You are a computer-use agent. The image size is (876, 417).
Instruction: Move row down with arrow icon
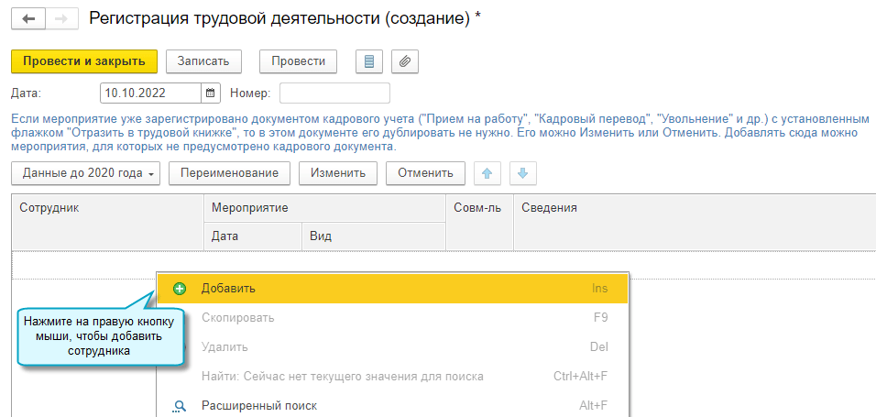[521, 173]
